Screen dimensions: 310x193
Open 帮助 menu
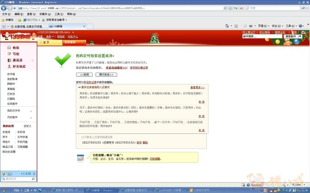(x=72, y=14)
